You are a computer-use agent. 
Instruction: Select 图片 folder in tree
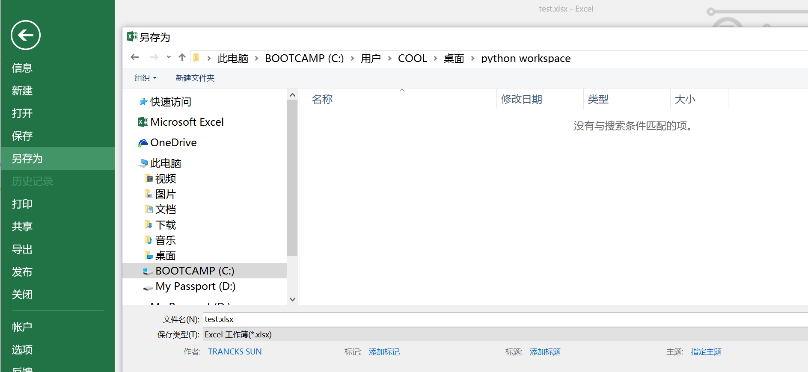(166, 194)
